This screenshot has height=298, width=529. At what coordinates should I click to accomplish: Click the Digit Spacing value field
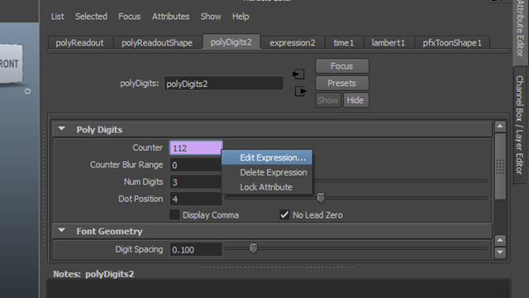[x=196, y=250]
